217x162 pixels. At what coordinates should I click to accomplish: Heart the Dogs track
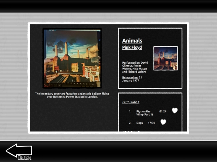pyautogui.click(x=163, y=122)
